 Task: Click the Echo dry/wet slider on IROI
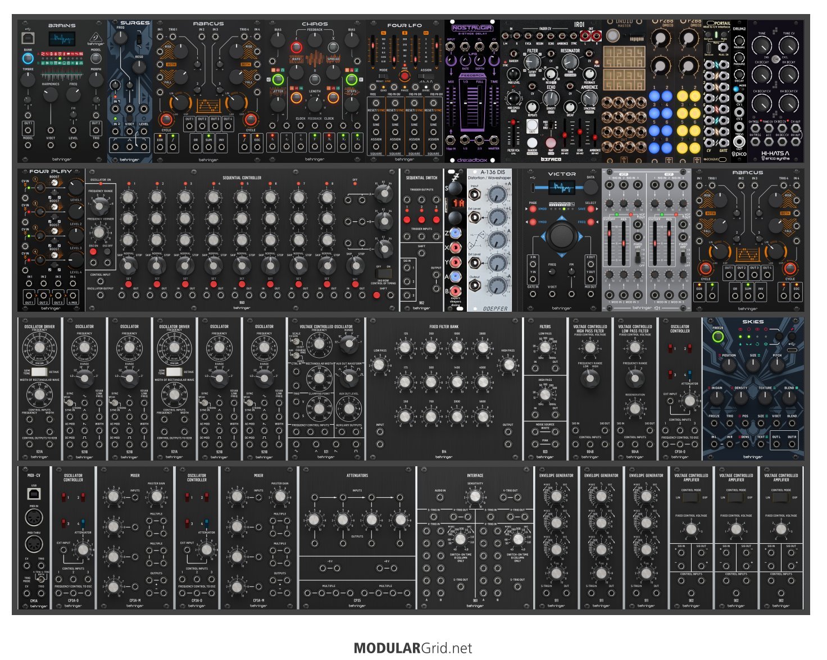click(580, 134)
